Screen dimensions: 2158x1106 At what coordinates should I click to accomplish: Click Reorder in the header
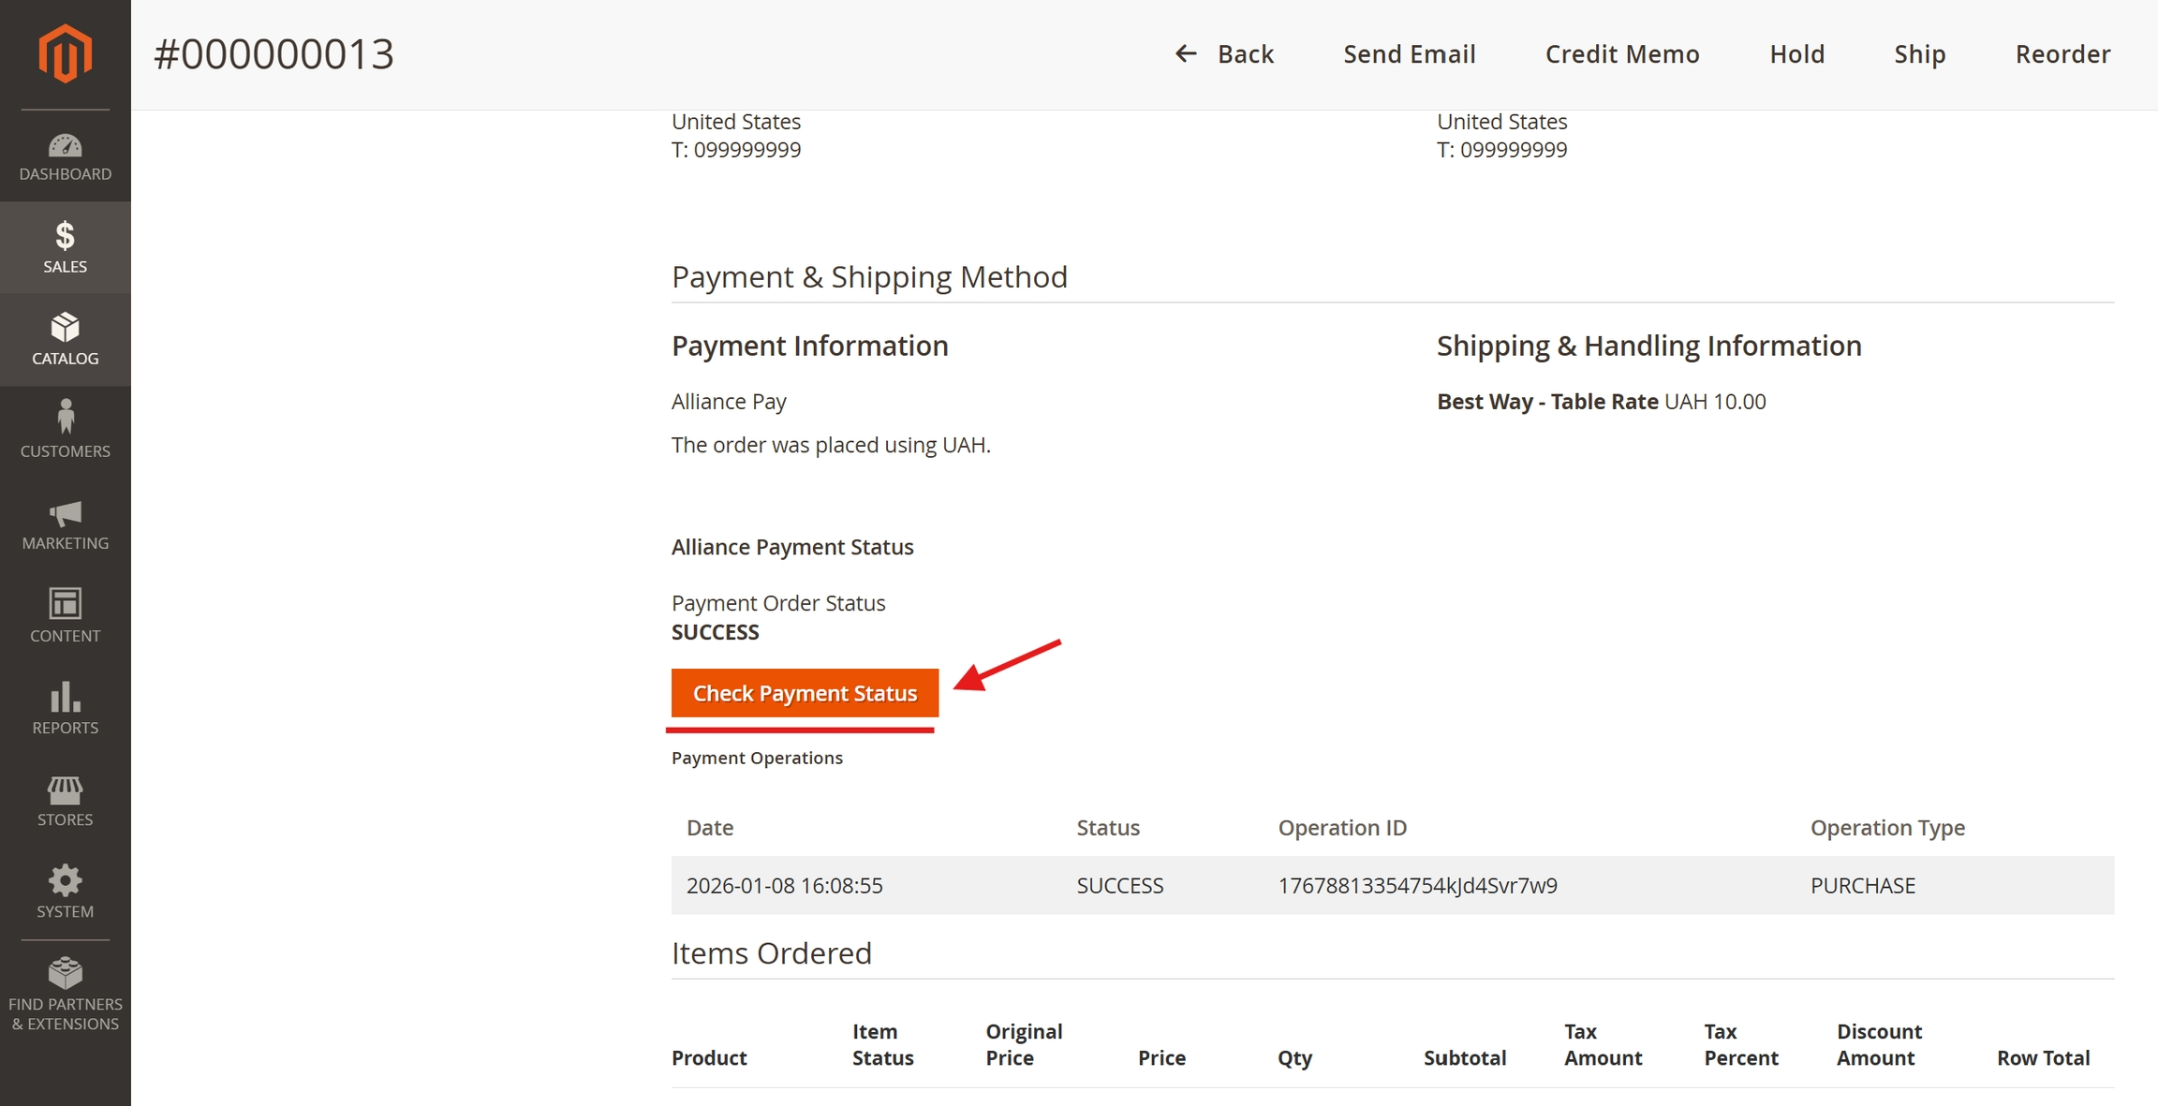click(x=2062, y=54)
